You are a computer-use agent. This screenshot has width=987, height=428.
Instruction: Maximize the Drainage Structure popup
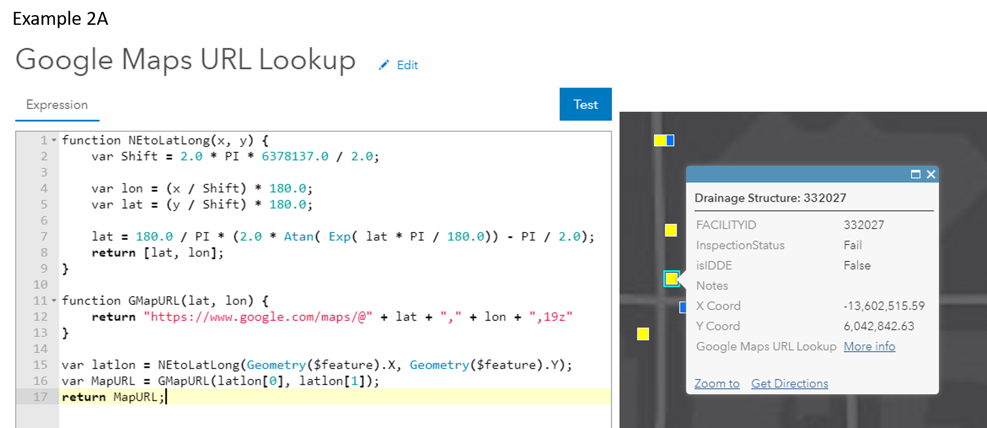coord(915,174)
